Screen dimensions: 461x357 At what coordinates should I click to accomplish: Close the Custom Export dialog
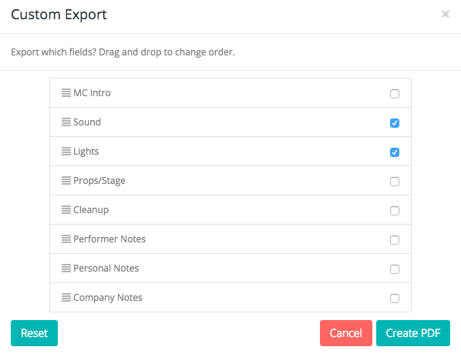(x=446, y=14)
